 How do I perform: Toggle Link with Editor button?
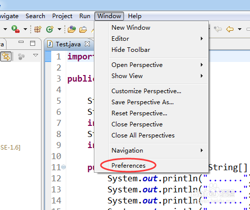6,56
